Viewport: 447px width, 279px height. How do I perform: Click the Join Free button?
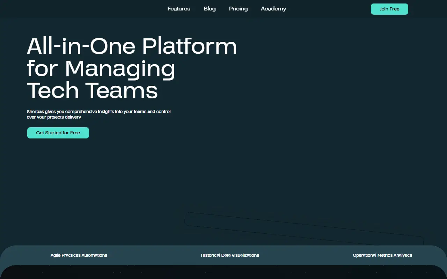[389, 9]
